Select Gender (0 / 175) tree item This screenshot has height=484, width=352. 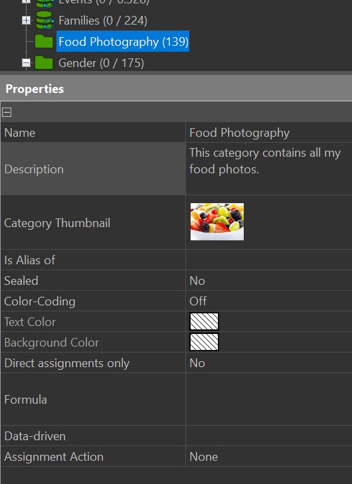(x=101, y=63)
